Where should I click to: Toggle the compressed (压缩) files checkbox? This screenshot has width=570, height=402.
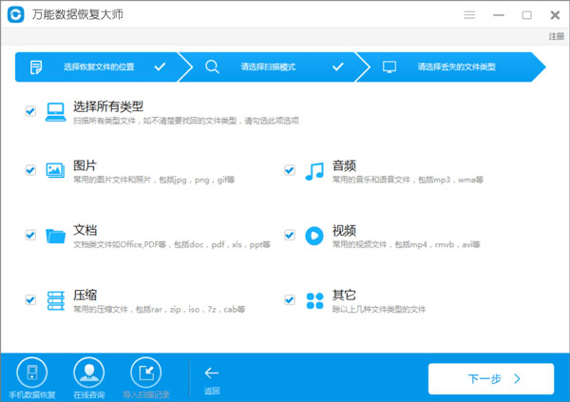30,299
